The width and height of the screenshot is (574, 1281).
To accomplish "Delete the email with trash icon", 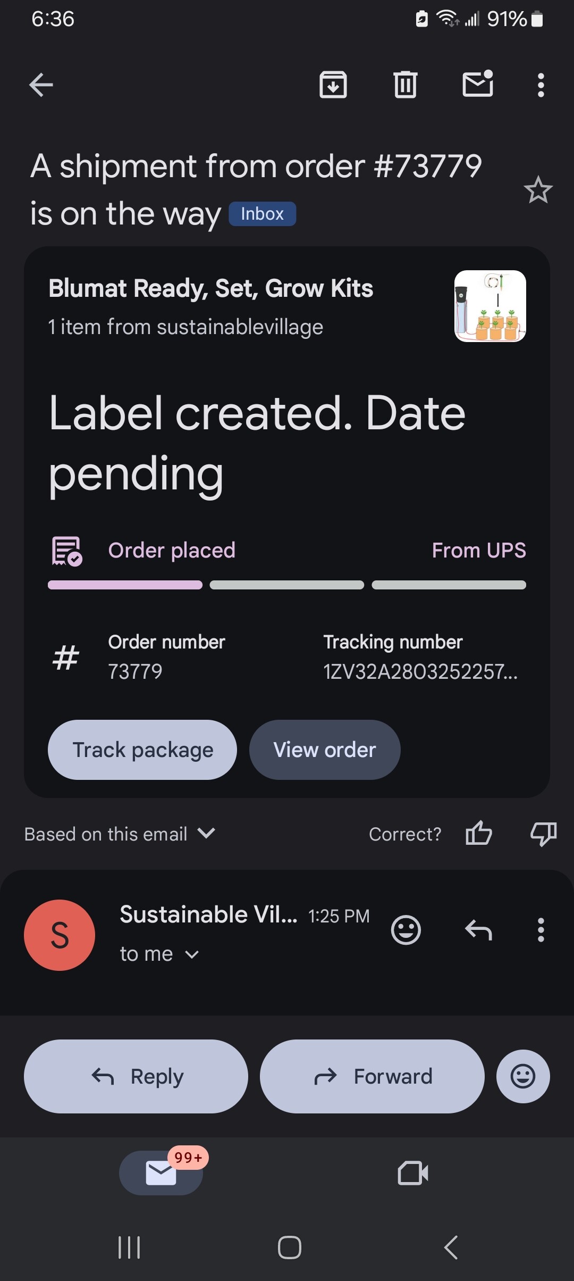I will (x=406, y=85).
